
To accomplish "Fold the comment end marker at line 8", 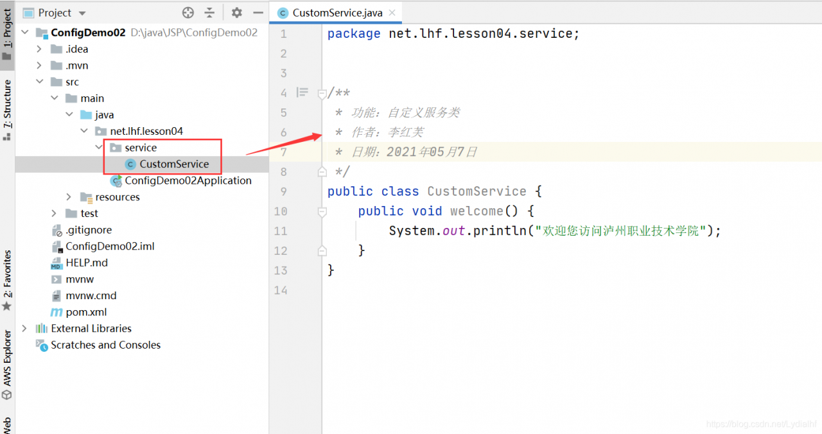I will click(322, 171).
